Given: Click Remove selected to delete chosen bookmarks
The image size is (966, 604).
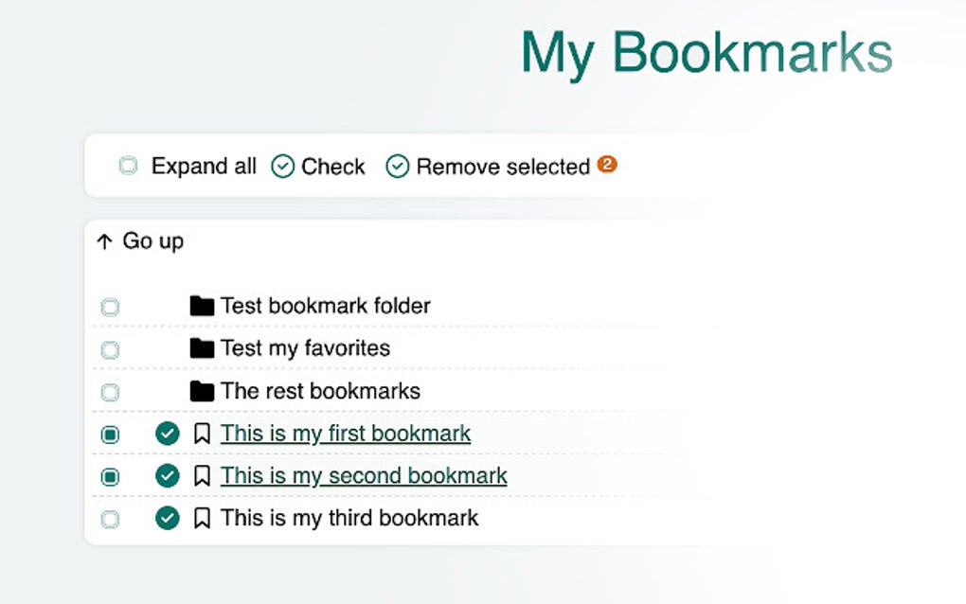Looking at the screenshot, I should (x=502, y=167).
